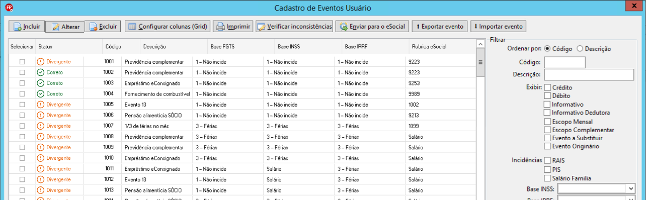Click rubrica value 9989

click(414, 93)
